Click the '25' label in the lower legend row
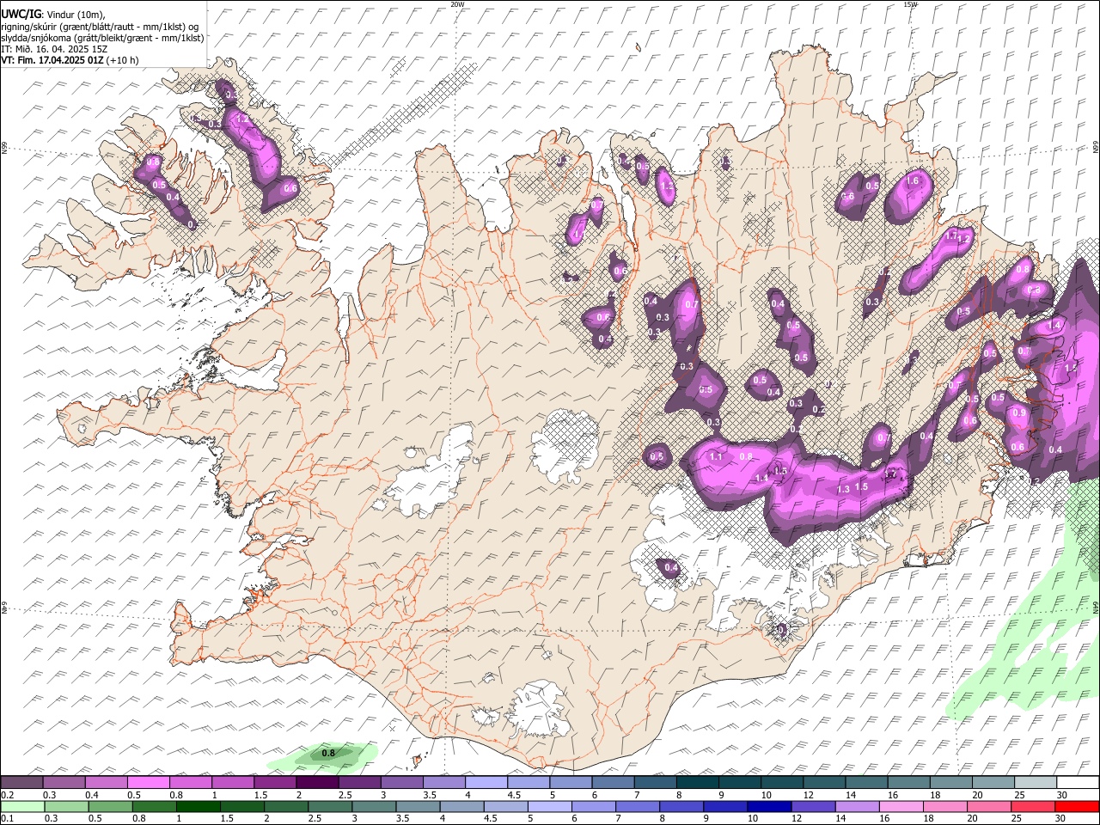 (x=1017, y=818)
